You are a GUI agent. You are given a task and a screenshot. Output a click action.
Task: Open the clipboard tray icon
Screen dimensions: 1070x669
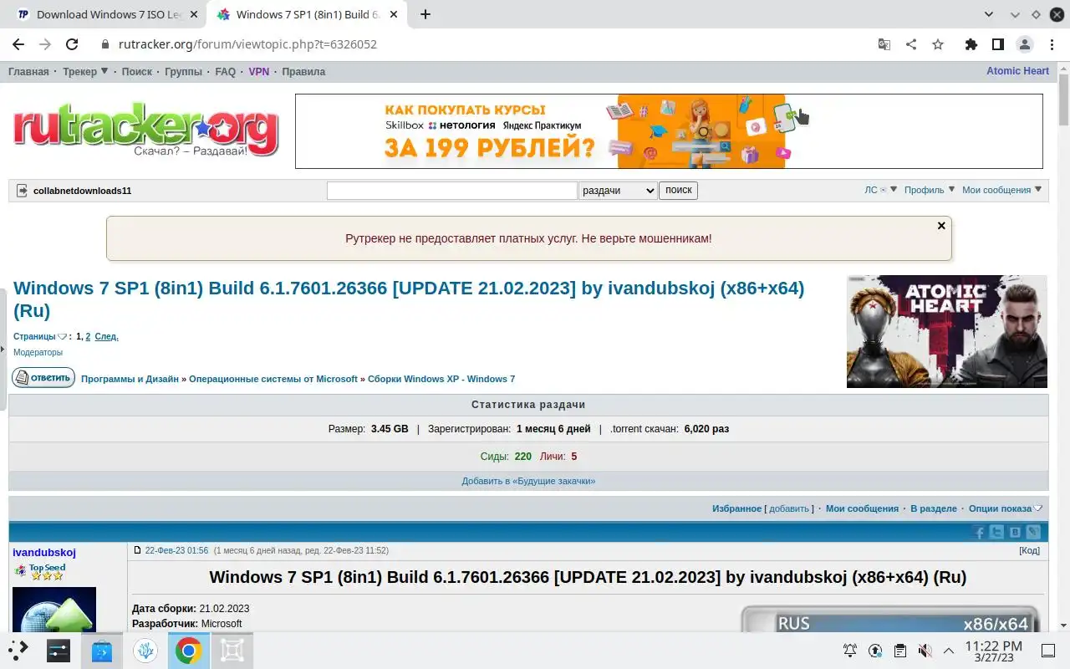pyautogui.click(x=899, y=650)
